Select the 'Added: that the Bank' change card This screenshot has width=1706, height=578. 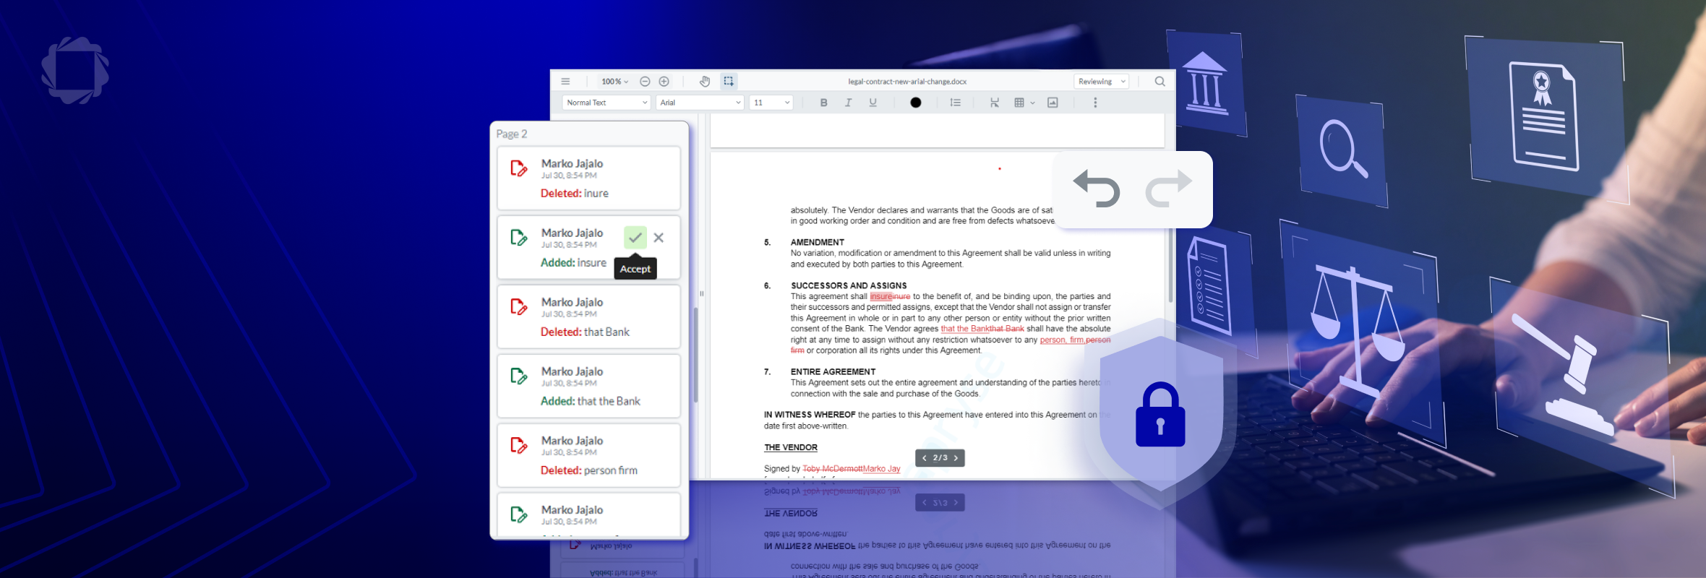tap(588, 386)
